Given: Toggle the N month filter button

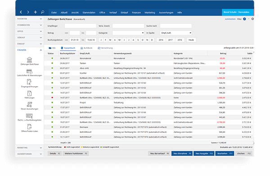Looking at the screenshot, I should (x=147, y=40).
